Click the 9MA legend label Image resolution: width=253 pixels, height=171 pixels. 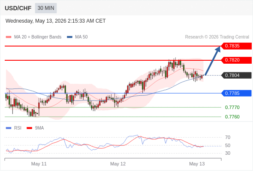(39, 128)
